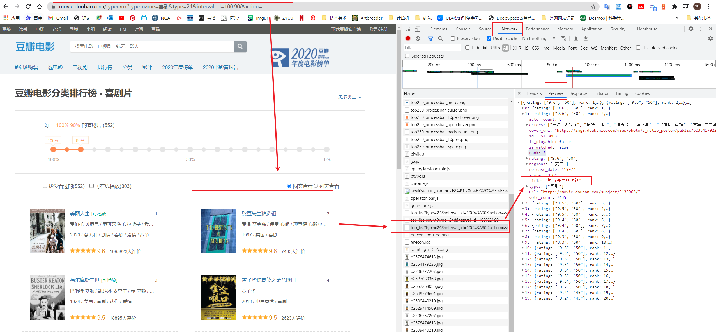Click the Douban search magnifier button
Screen dimensions: 716x332
click(x=240, y=46)
